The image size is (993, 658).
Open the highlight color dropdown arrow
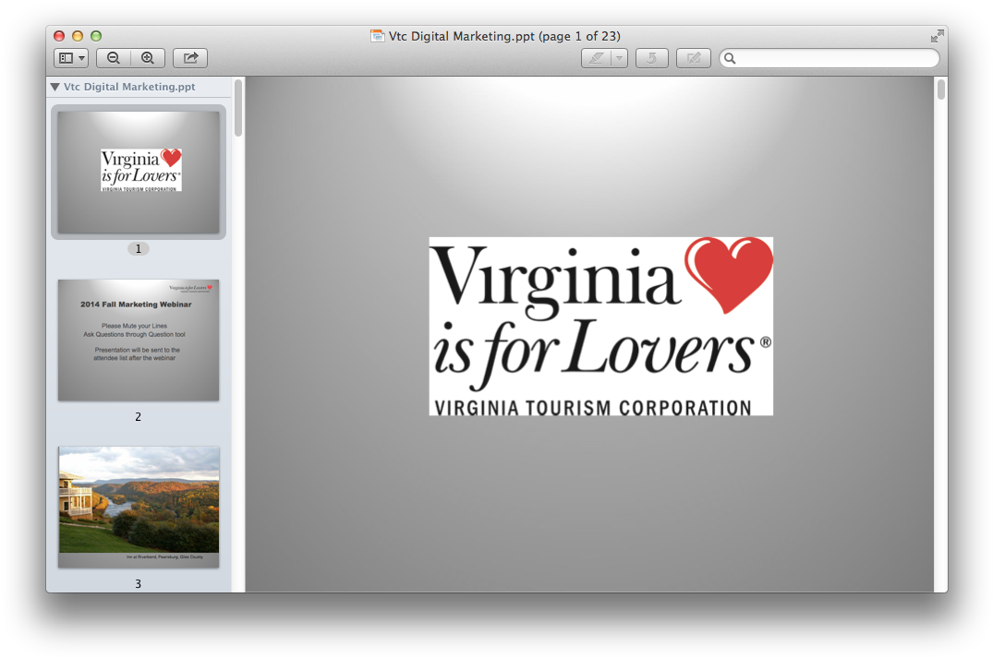619,58
